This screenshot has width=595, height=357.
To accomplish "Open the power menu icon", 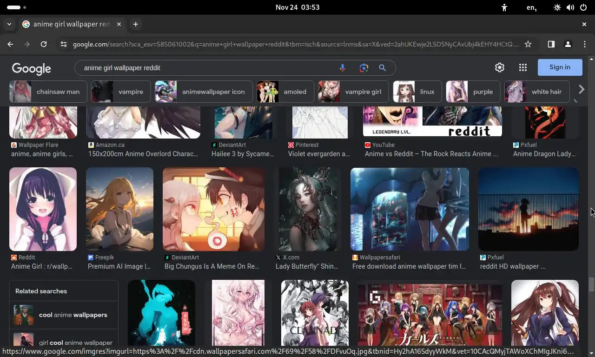I will click(x=583, y=7).
